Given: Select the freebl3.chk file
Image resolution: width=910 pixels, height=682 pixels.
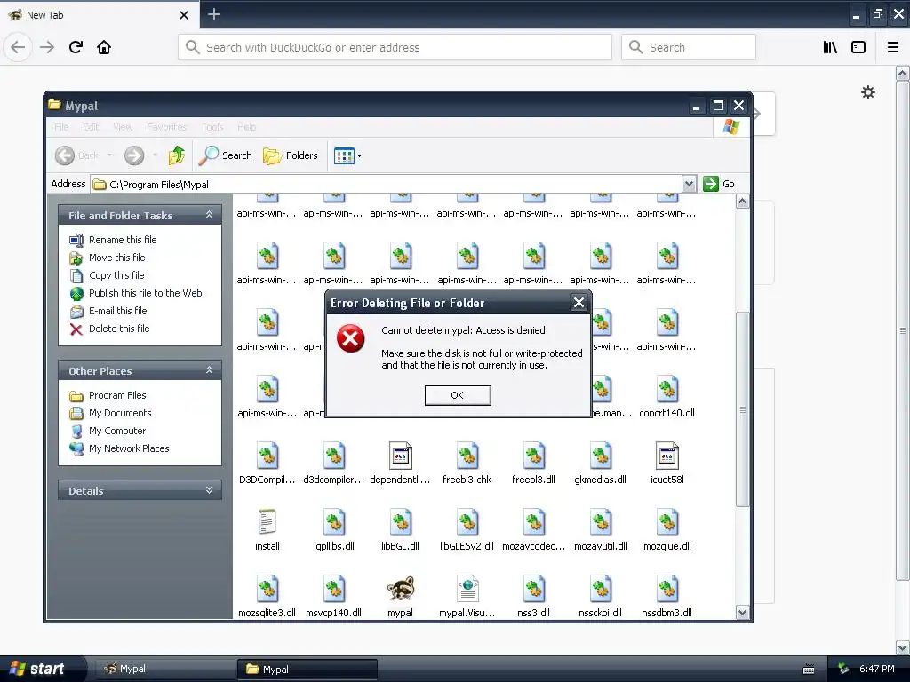Looking at the screenshot, I should coord(467,464).
